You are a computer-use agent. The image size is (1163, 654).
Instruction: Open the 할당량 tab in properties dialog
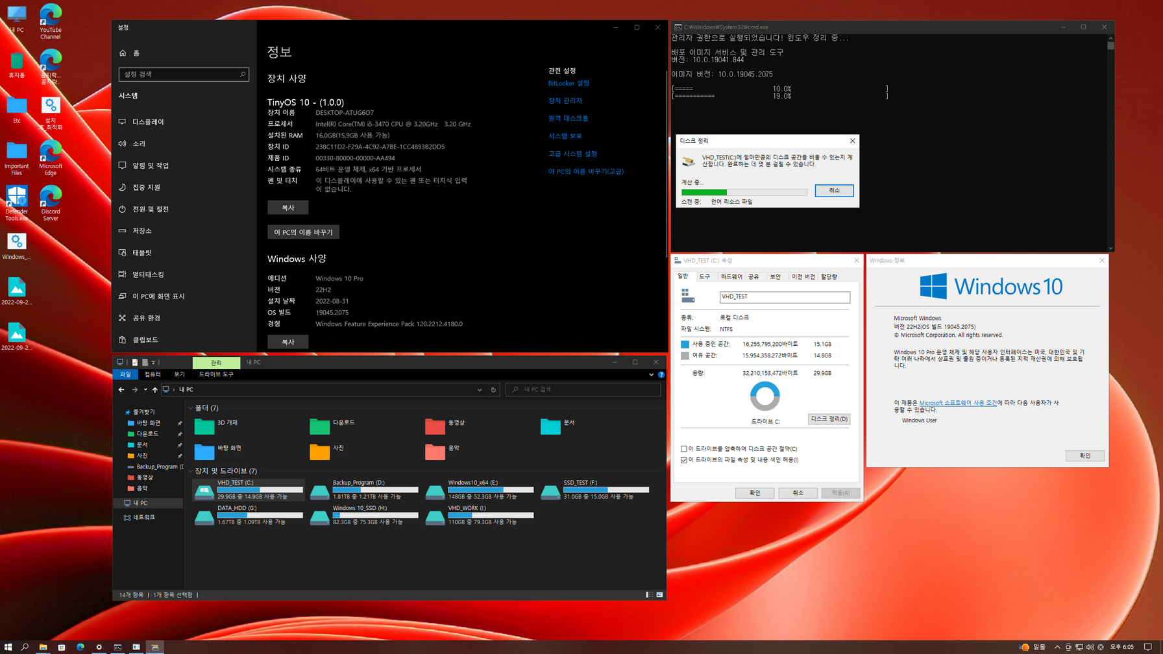(x=829, y=276)
